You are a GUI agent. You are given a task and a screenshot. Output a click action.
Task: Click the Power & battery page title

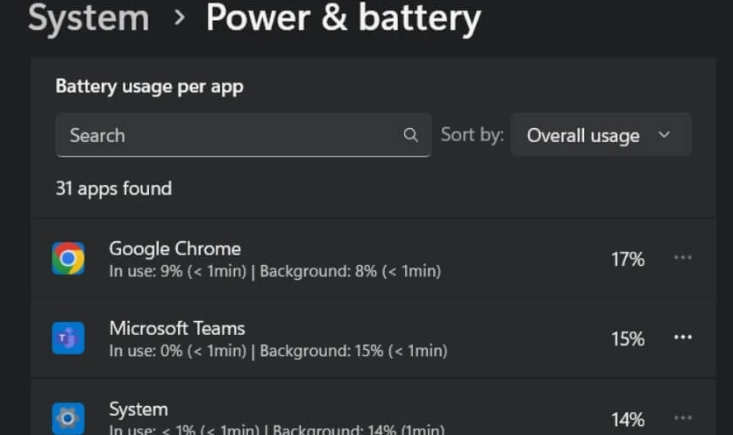(343, 18)
